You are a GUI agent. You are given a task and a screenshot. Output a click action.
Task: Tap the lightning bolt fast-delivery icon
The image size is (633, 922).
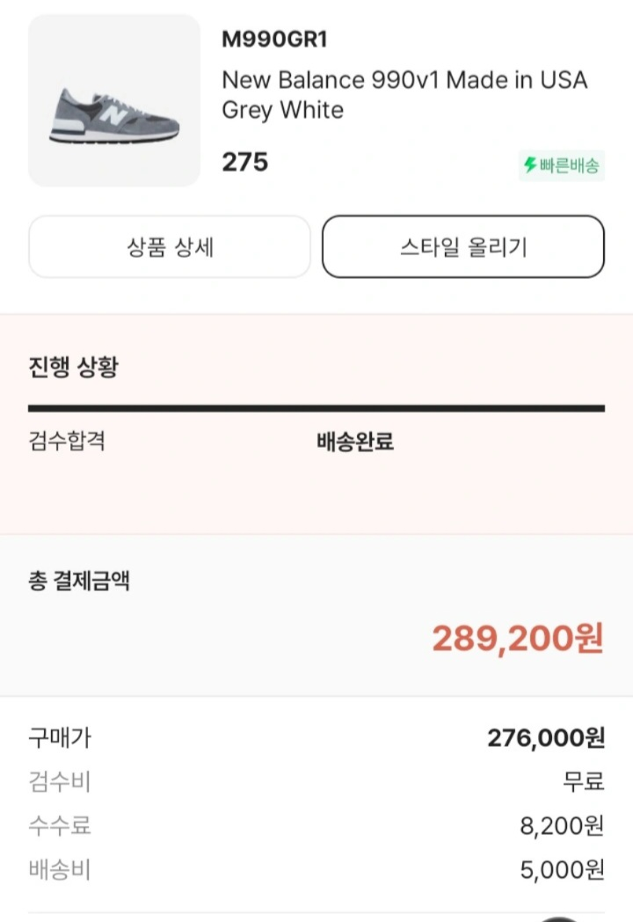point(531,165)
